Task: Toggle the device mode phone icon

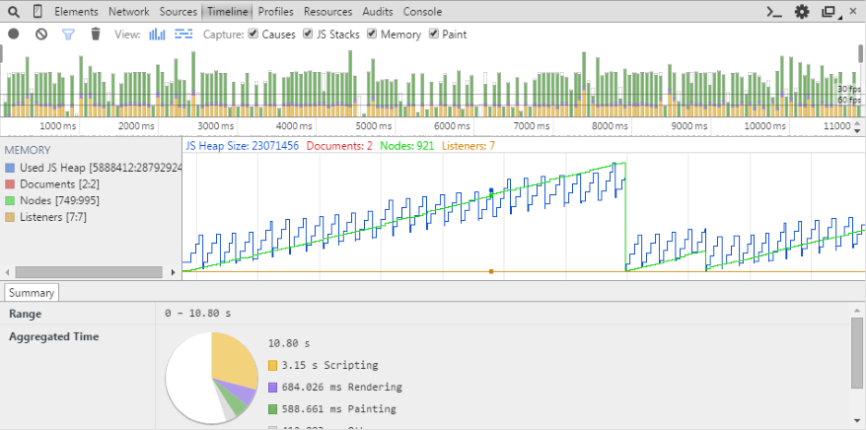Action: (x=37, y=12)
